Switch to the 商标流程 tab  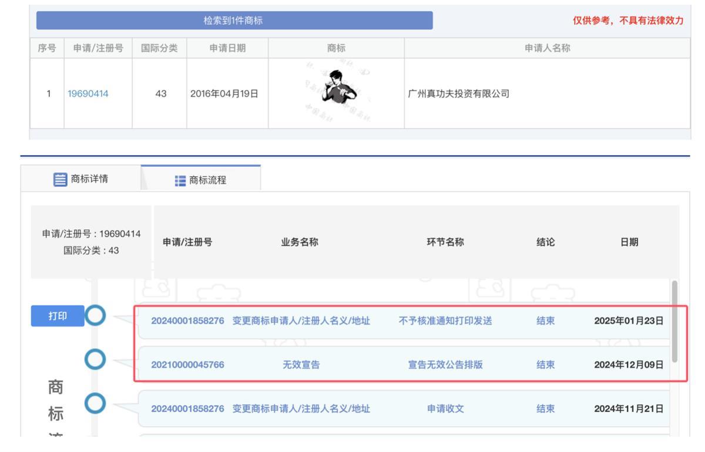(x=200, y=180)
